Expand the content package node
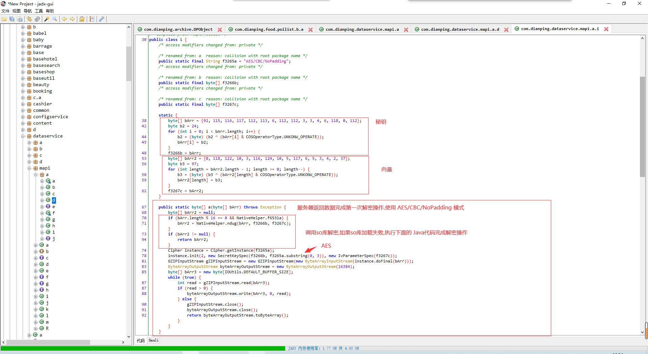Viewport: 648px width, 354px height. (x=23, y=123)
